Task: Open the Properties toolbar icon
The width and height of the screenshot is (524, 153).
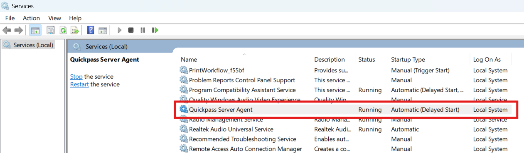Action: click(51, 30)
